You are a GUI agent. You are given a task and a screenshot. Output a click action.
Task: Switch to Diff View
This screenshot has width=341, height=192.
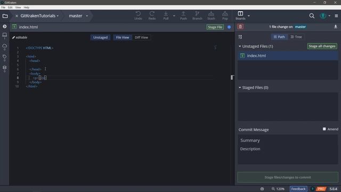[141, 37]
